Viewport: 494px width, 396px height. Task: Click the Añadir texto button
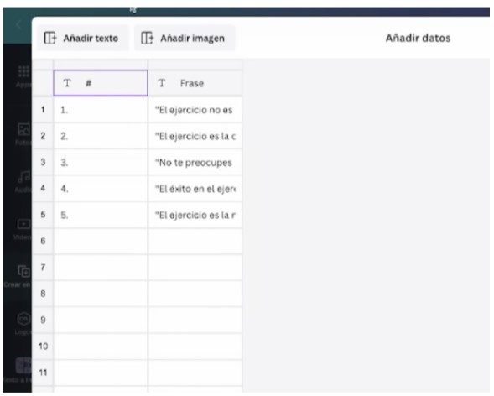pos(83,38)
